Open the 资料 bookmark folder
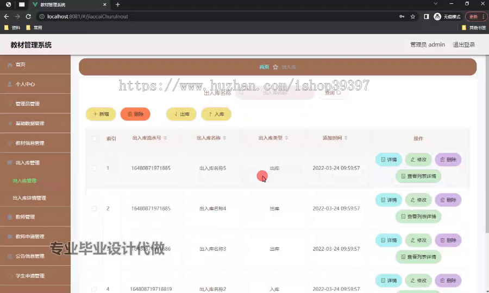 click(12, 28)
